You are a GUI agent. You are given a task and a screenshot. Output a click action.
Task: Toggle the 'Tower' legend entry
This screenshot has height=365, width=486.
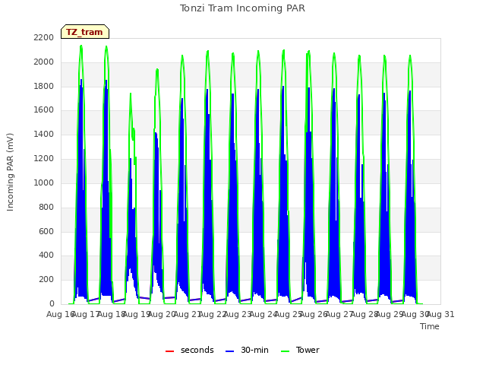click(300, 350)
